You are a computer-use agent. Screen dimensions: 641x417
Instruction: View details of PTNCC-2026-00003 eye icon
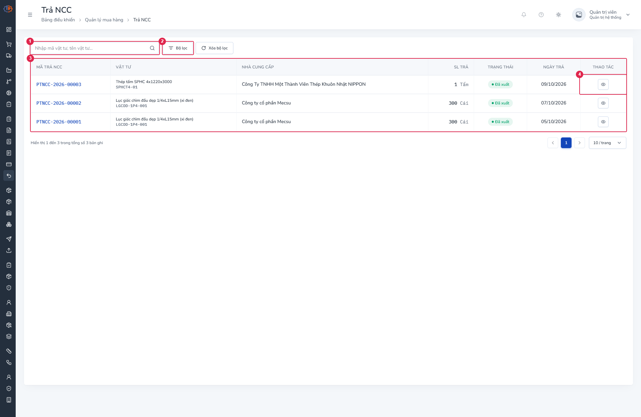603,84
